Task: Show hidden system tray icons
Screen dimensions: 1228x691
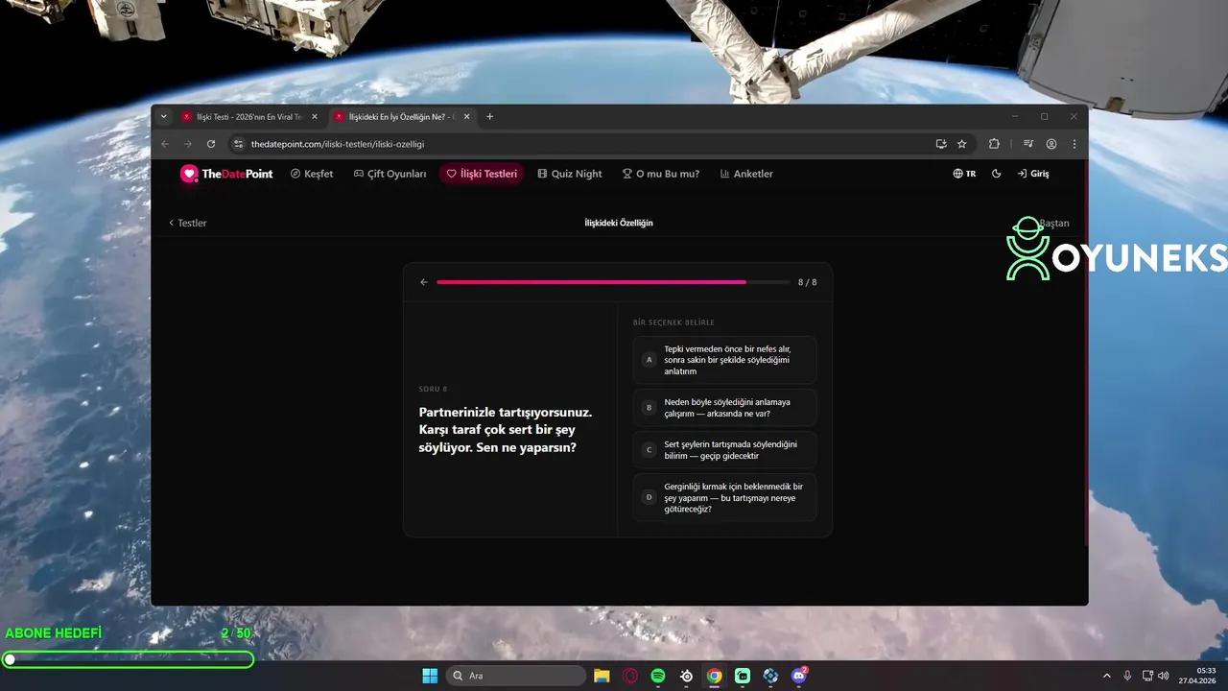Action: [1106, 676]
